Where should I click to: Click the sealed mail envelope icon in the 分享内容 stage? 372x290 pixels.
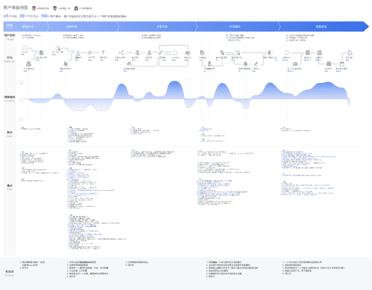pos(188,53)
